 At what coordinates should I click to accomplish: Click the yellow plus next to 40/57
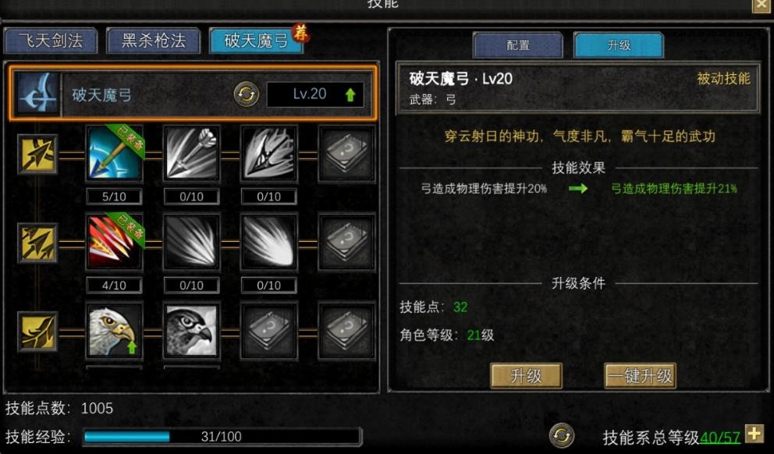pyautogui.click(x=754, y=434)
